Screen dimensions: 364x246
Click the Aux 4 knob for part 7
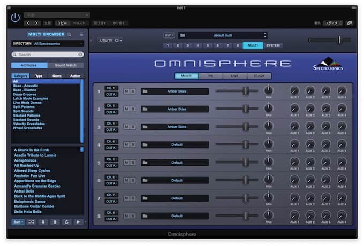(x=342, y=197)
